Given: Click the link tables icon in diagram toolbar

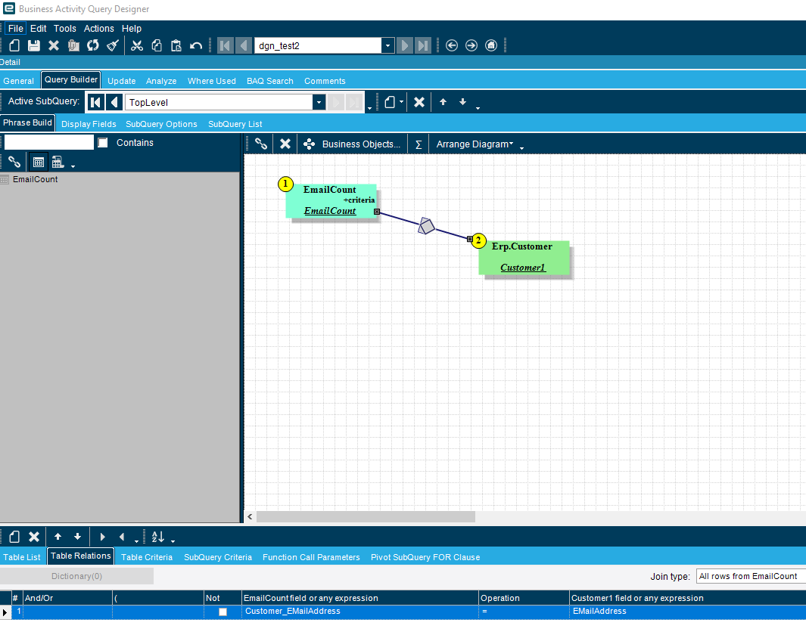Looking at the screenshot, I should tap(261, 144).
